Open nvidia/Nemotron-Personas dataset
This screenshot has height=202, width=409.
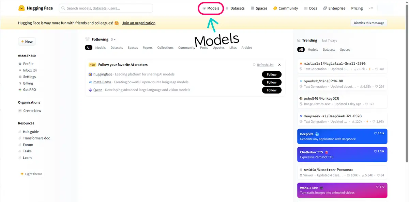(342, 172)
